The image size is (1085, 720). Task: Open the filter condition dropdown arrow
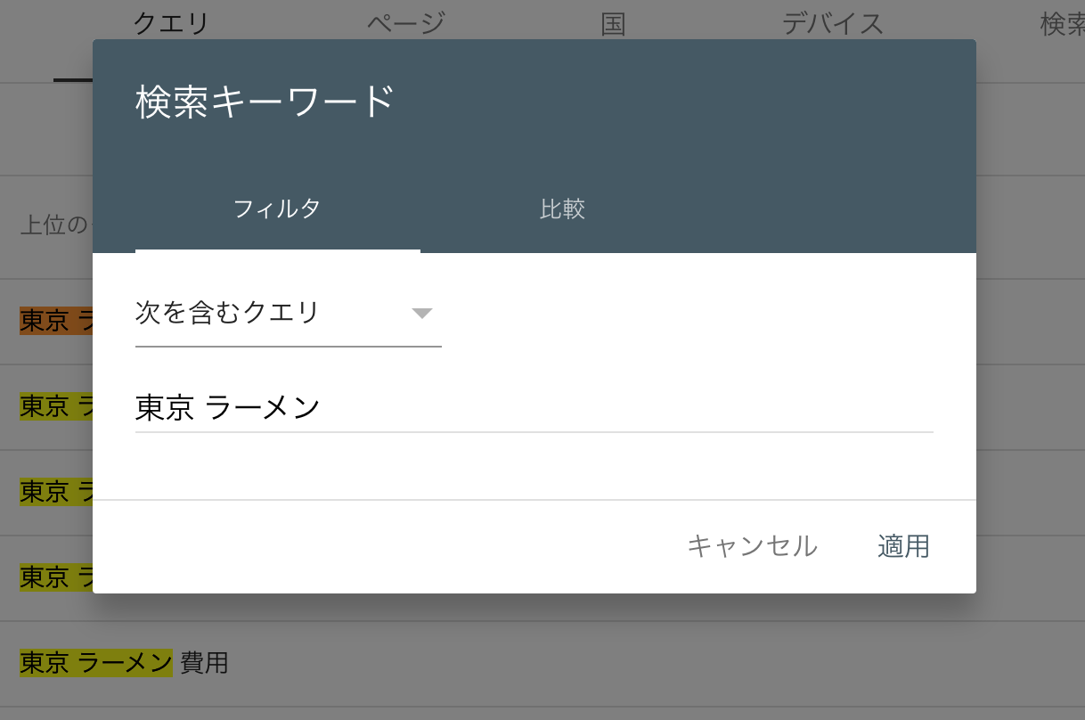423,313
